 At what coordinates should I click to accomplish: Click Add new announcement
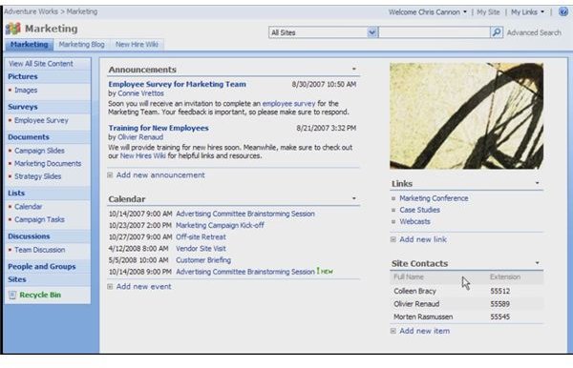160,175
